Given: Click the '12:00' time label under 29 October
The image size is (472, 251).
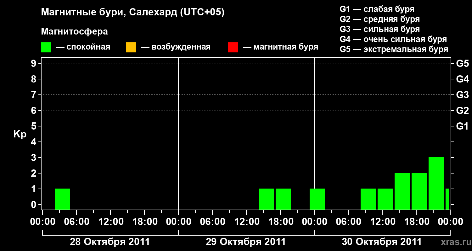Looking at the screenshot, I should (246, 222).
